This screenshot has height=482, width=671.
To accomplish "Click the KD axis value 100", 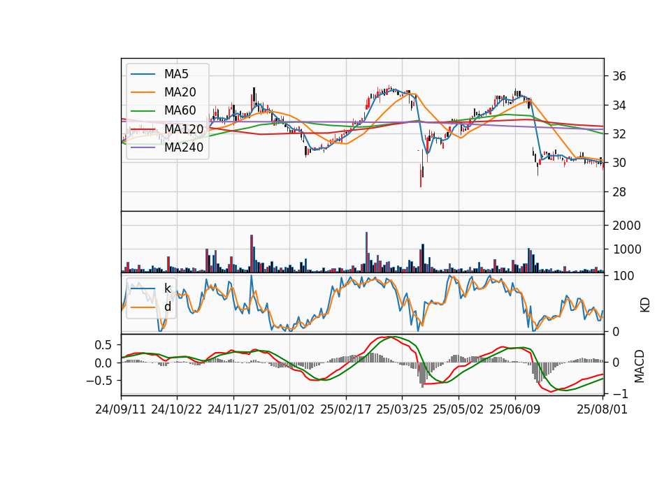I will point(623,277).
